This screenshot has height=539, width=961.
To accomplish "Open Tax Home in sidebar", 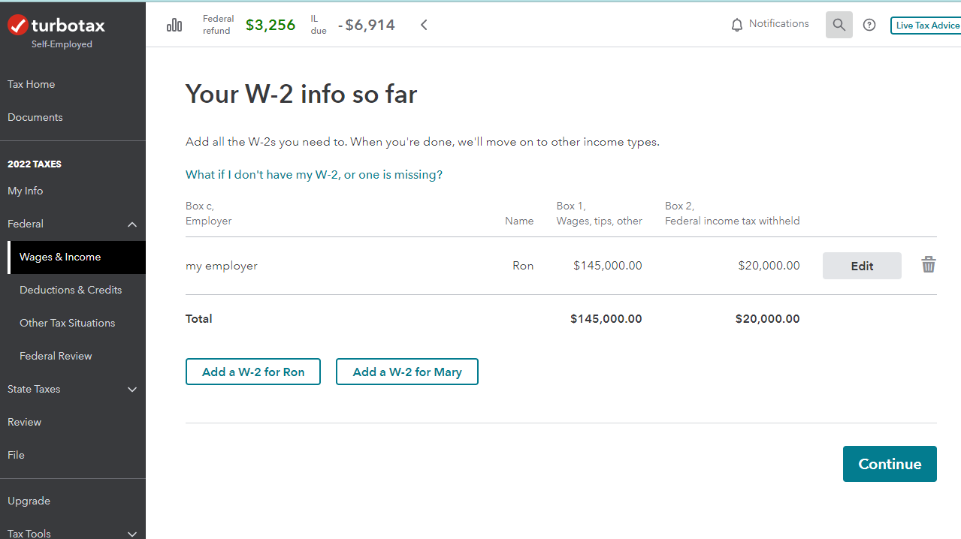I will 32,84.
